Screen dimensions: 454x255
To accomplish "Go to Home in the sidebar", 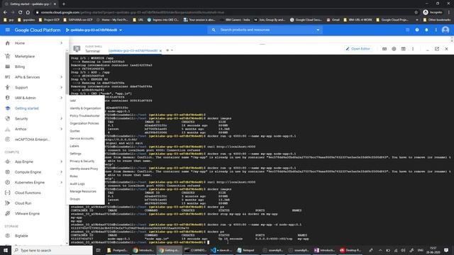I will pos(20,43).
